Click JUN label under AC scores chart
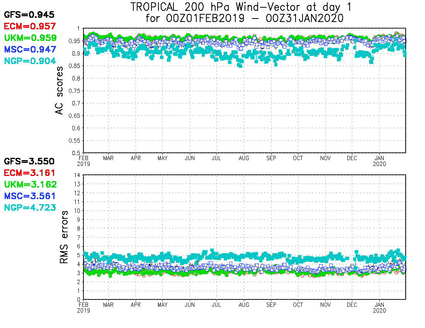425x328 pixels. click(190, 158)
